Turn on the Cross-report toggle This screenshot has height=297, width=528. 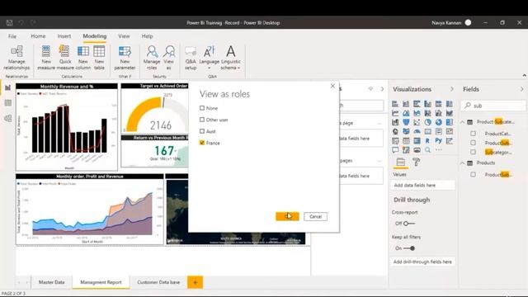point(409,224)
